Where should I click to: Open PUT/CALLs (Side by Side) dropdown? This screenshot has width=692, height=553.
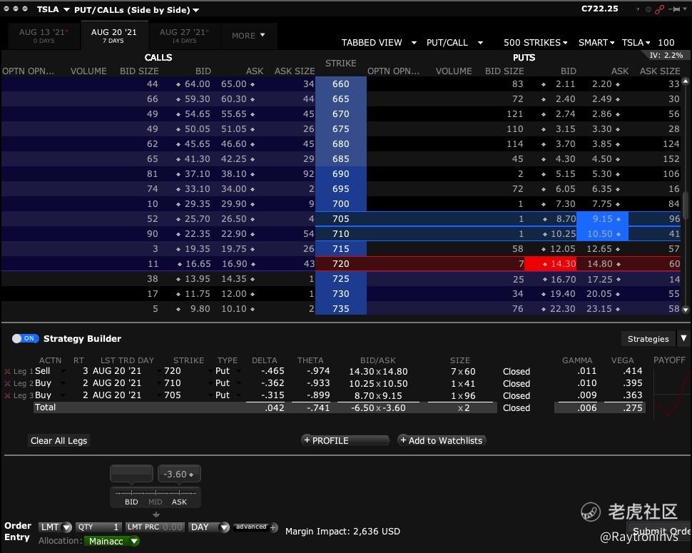point(195,10)
